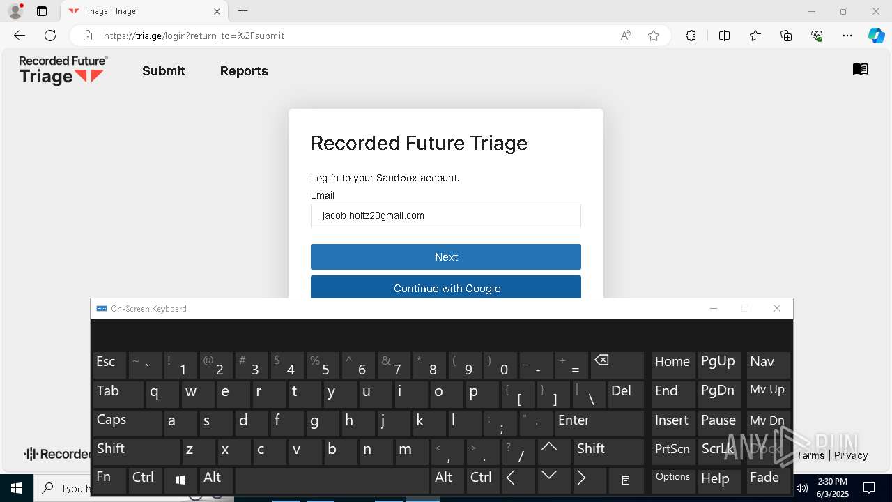Toggle the ScrLk key
Screen dimensions: 892x502
[x=719, y=451]
